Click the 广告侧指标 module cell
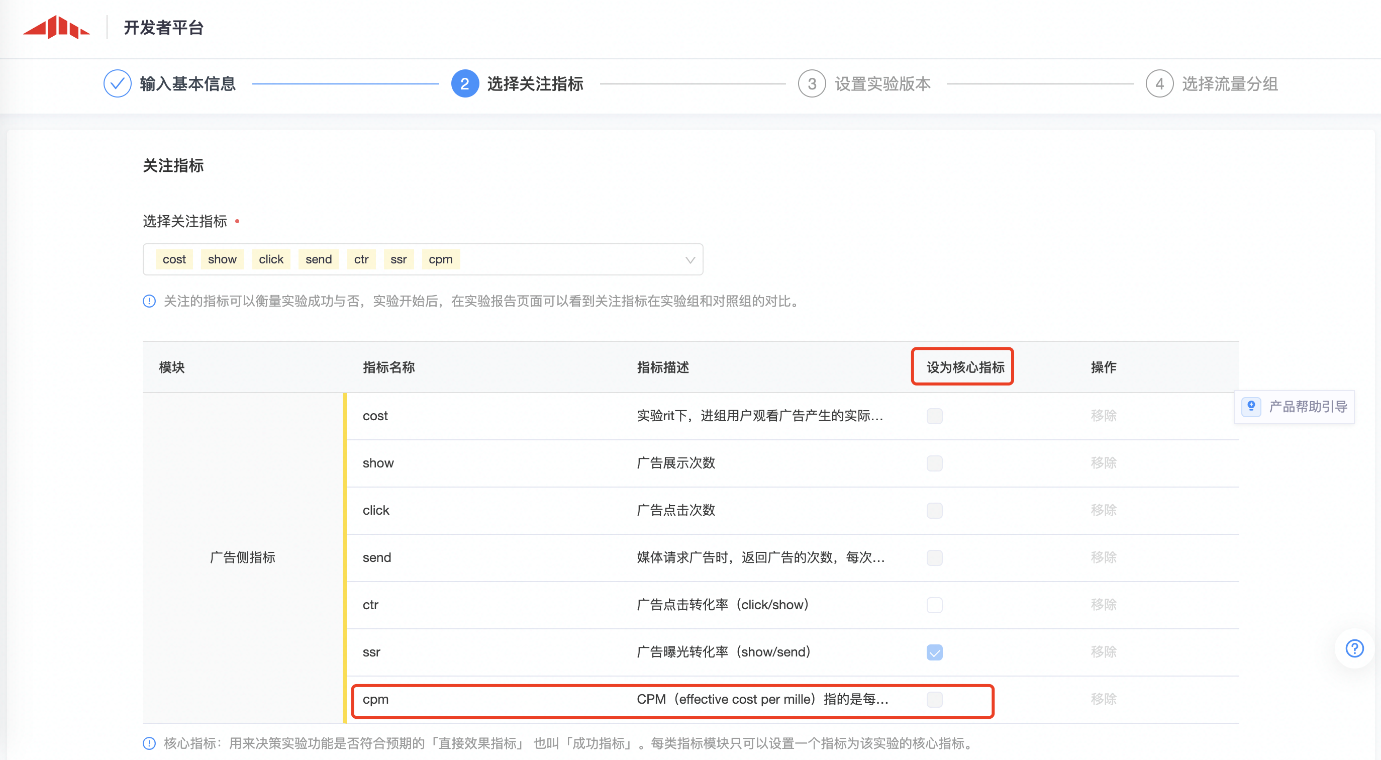This screenshot has height=760, width=1381. [x=242, y=557]
